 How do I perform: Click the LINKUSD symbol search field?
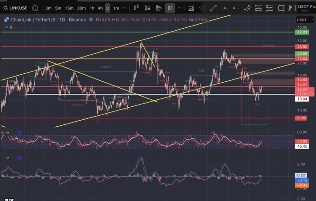point(15,8)
